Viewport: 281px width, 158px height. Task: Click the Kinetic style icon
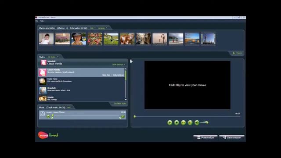pos(43,98)
